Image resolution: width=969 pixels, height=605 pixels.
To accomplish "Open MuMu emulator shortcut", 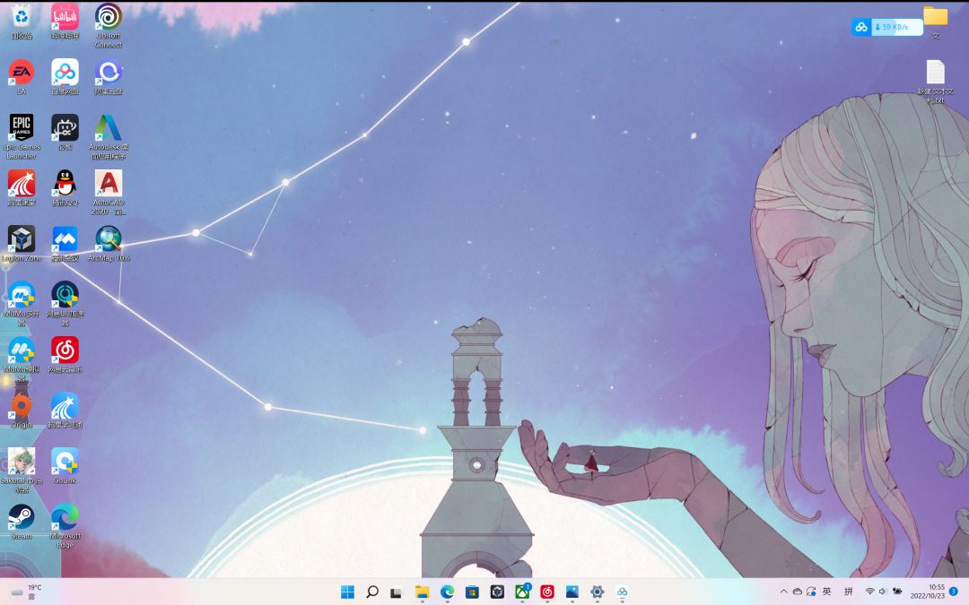I will [x=22, y=359].
